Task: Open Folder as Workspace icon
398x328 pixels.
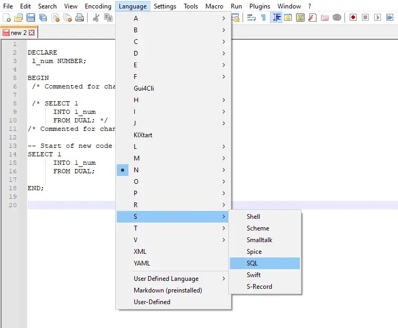Action: [325, 17]
